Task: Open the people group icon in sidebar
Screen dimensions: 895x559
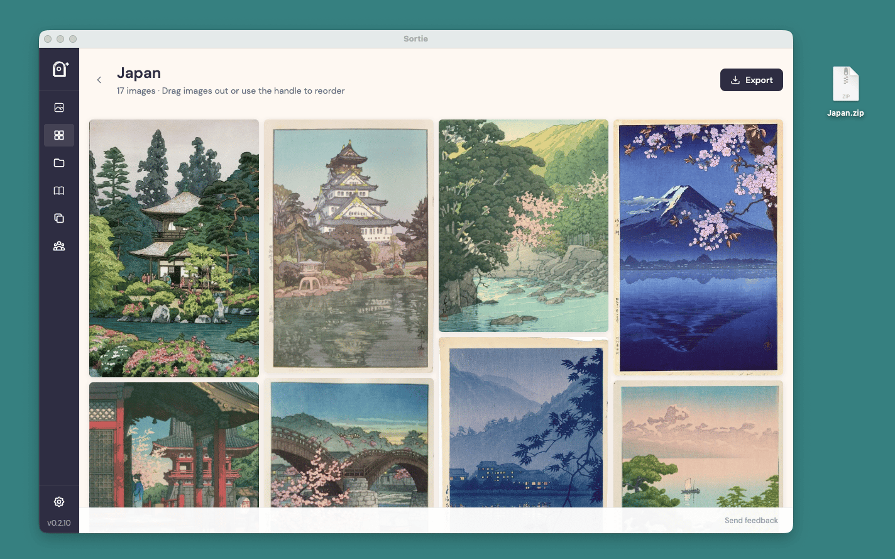Action: [x=59, y=246]
